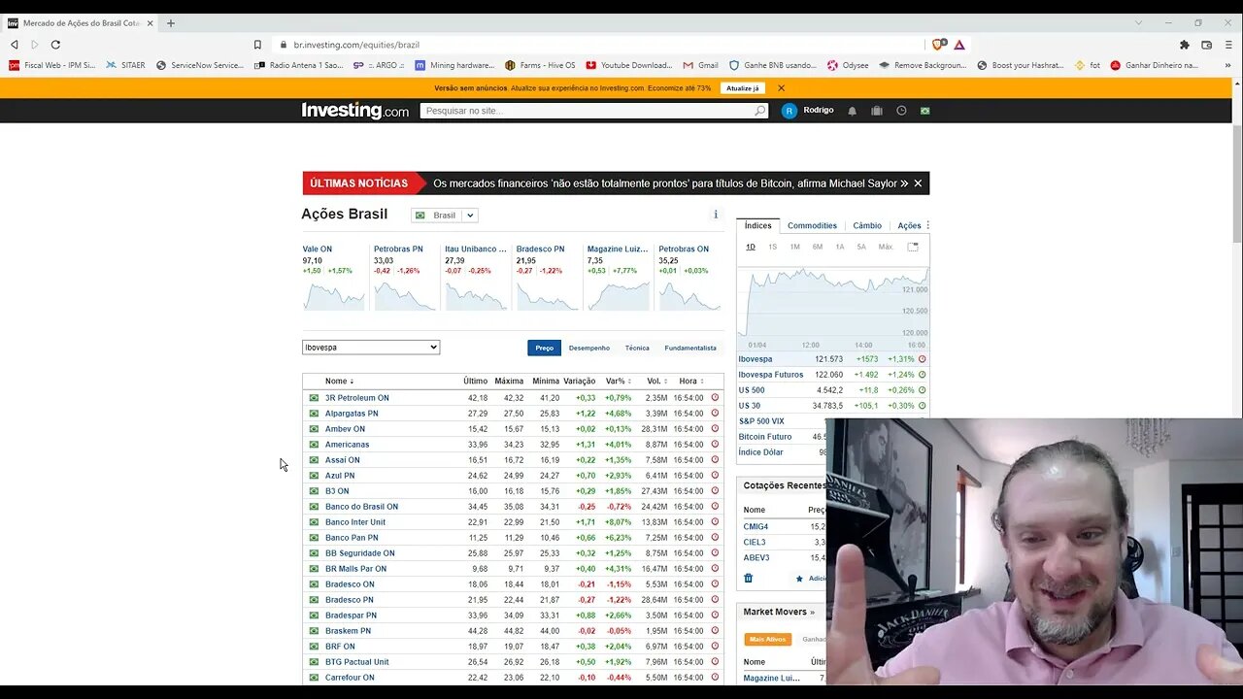Close the Últimas Notícias ticker
This screenshot has width=1243, height=699.
tap(918, 183)
